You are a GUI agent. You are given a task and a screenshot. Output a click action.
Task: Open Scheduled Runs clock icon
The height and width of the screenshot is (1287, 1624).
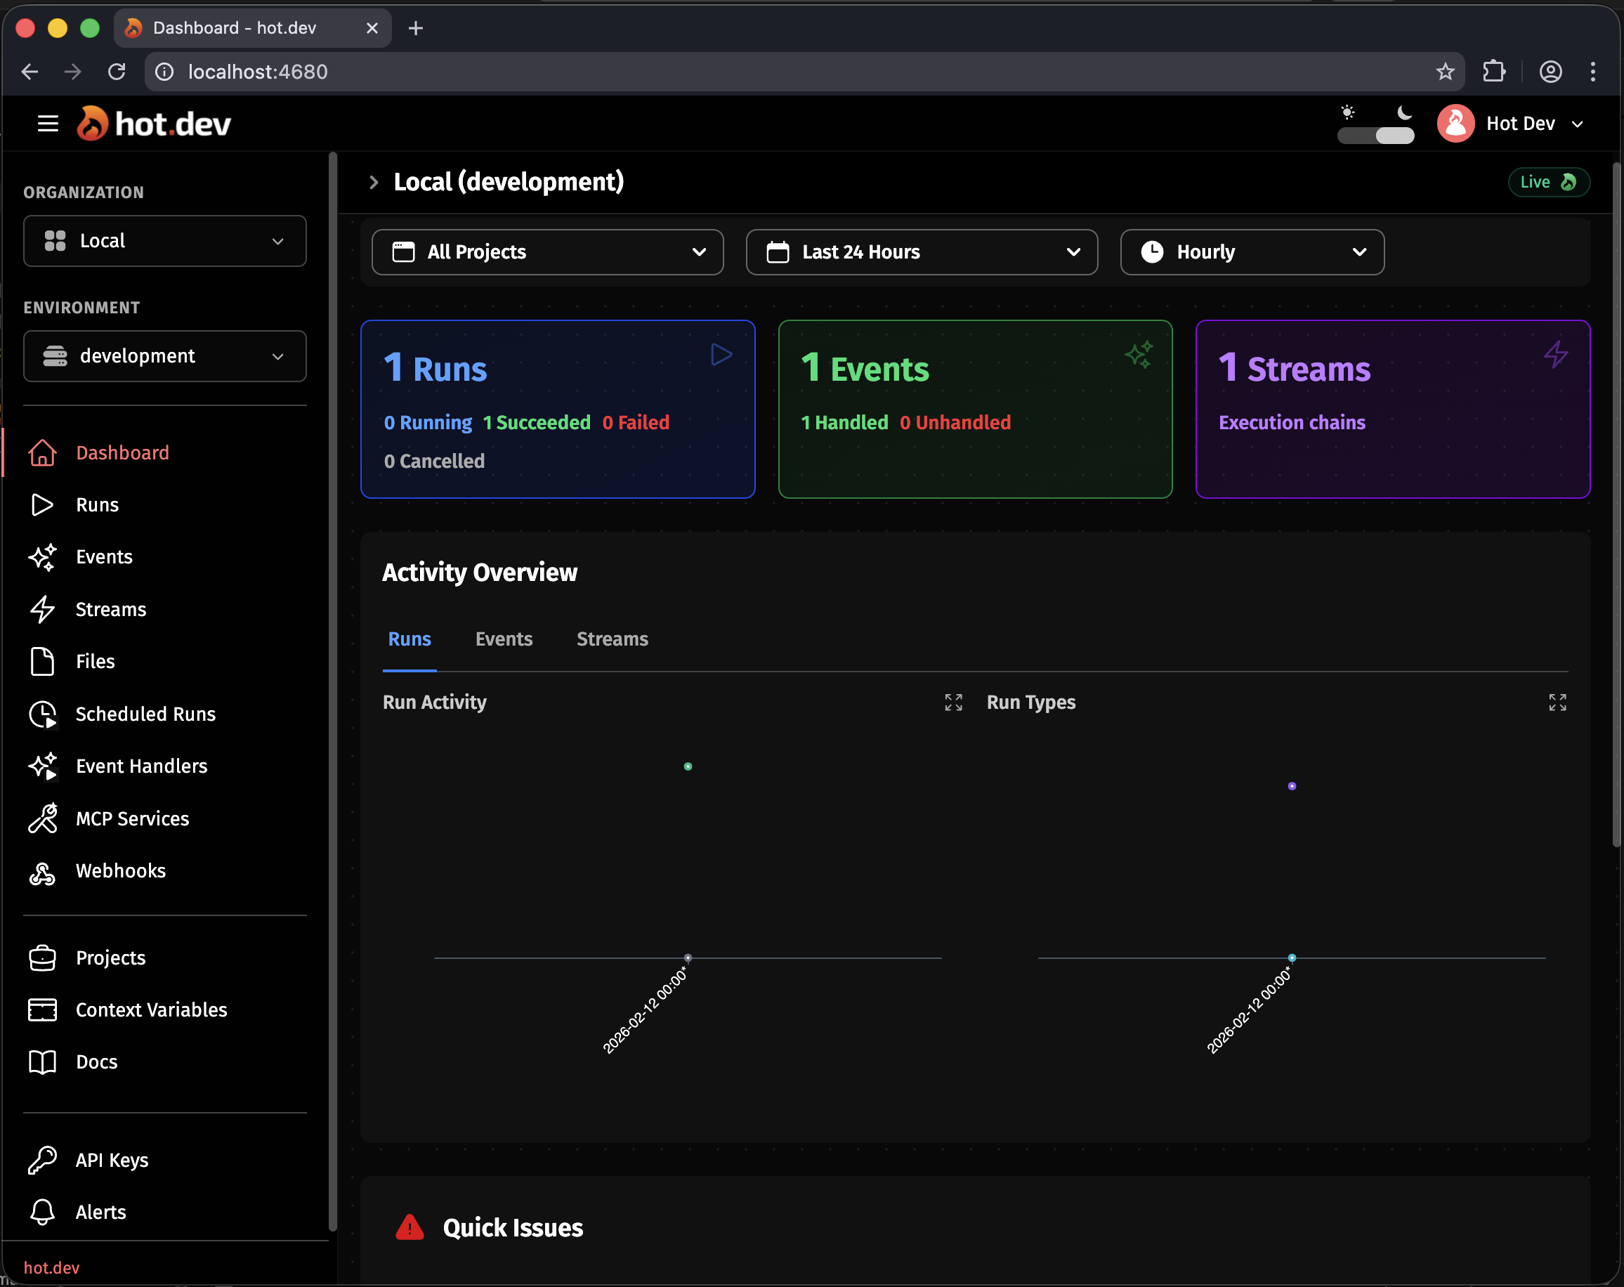[x=42, y=714]
